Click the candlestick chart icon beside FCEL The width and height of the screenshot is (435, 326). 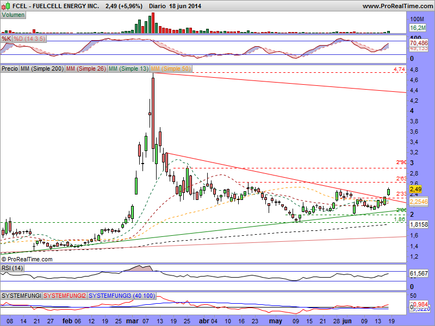click(6, 5)
